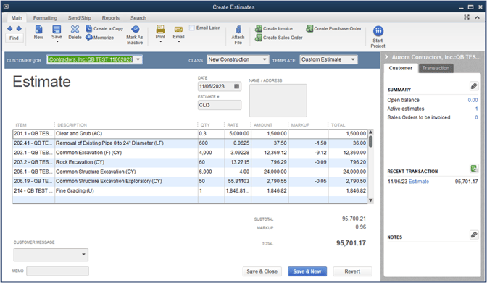The width and height of the screenshot is (487, 283).
Task: Click the Name / Address box
Action: coord(278,101)
